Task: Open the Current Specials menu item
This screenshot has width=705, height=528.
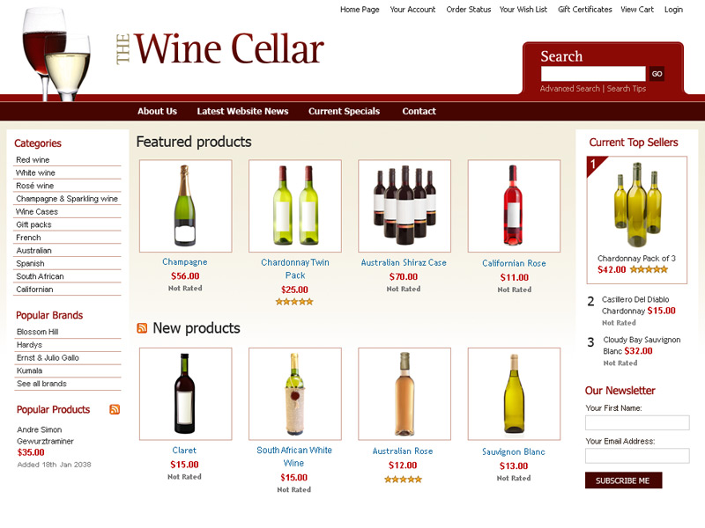Action: click(344, 112)
